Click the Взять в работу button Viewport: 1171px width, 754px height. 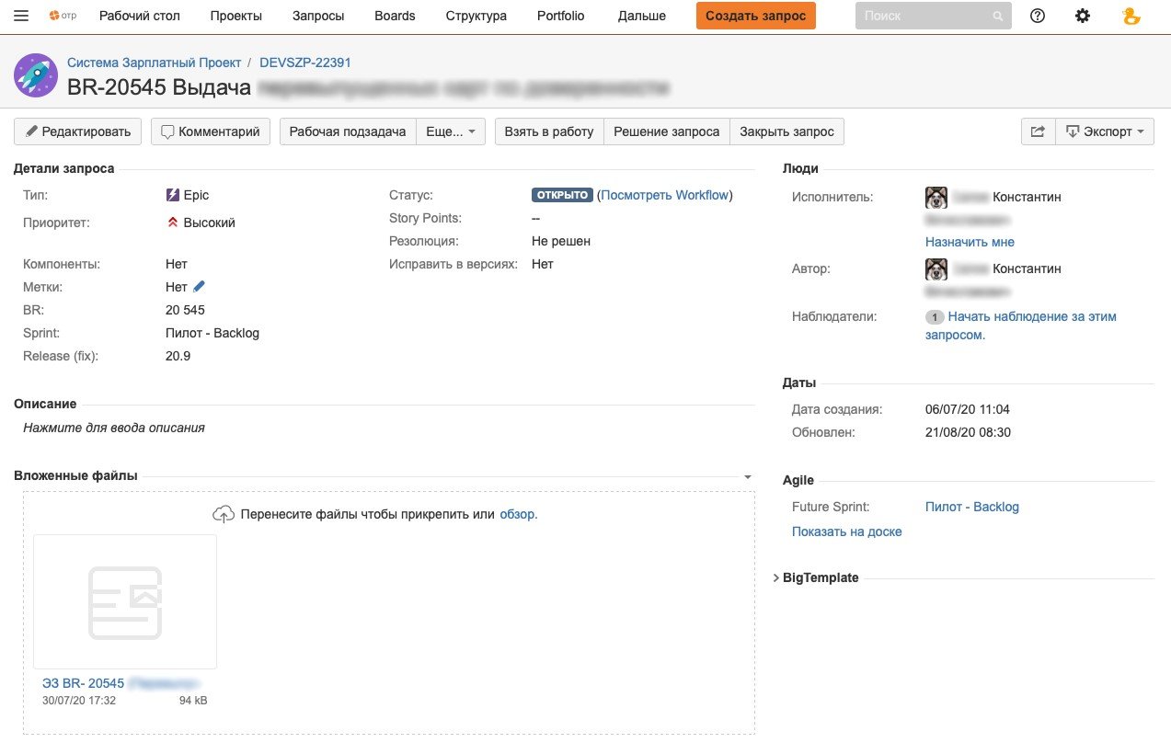[549, 131]
